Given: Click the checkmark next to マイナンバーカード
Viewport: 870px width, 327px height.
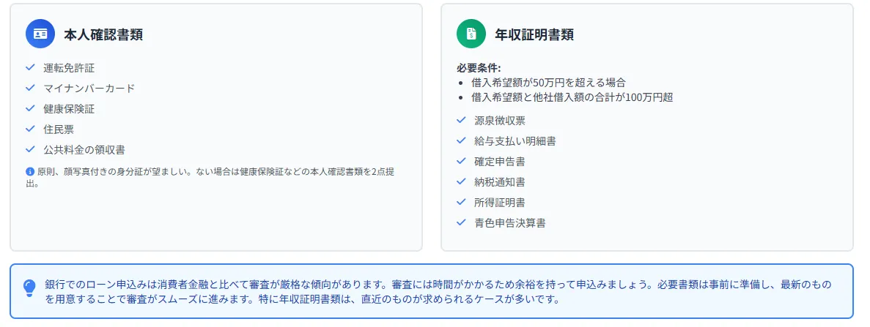Looking at the screenshot, I should click(30, 88).
